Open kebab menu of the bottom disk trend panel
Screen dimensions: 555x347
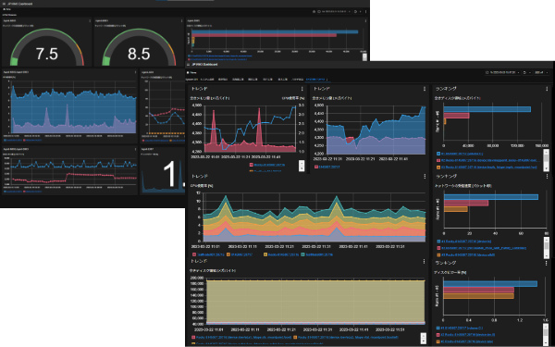[x=424, y=261]
